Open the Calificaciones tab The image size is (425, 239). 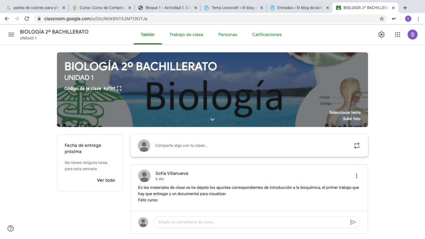pos(267,35)
